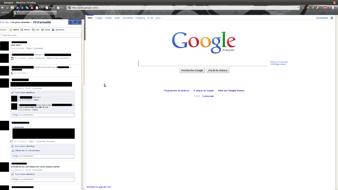This screenshot has width=338, height=190.
Task: Open the translate bookmark icon
Action: (x=27, y=8)
